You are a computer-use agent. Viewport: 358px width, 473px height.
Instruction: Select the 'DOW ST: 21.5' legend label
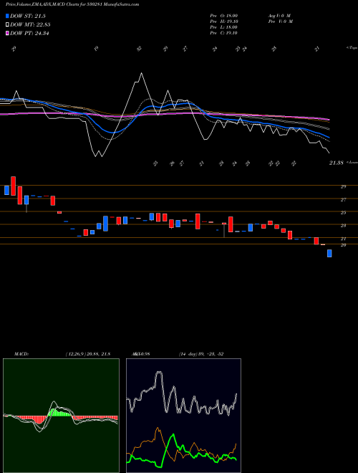[x=28, y=16]
